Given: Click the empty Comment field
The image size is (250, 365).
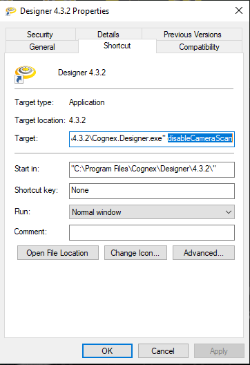Looking at the screenshot, I should coord(152,232).
